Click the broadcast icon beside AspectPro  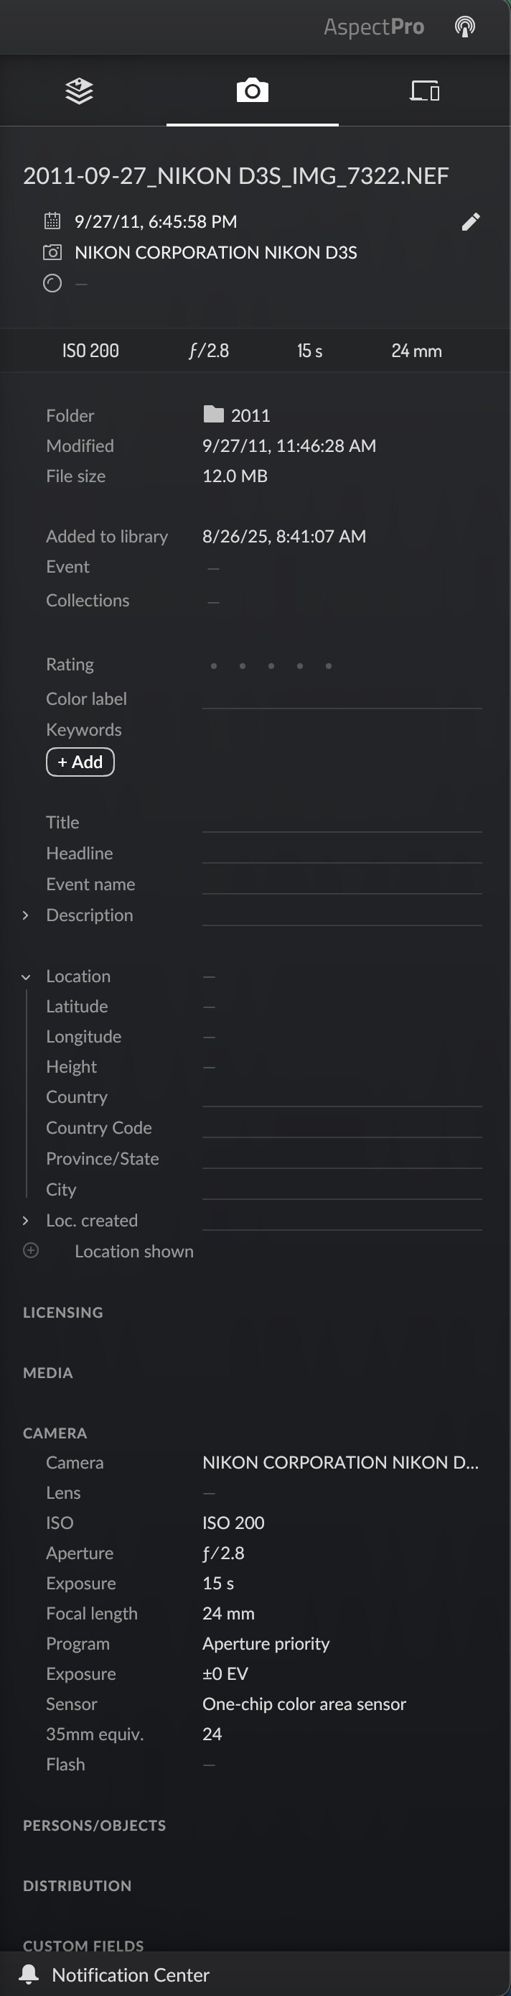pos(464,27)
